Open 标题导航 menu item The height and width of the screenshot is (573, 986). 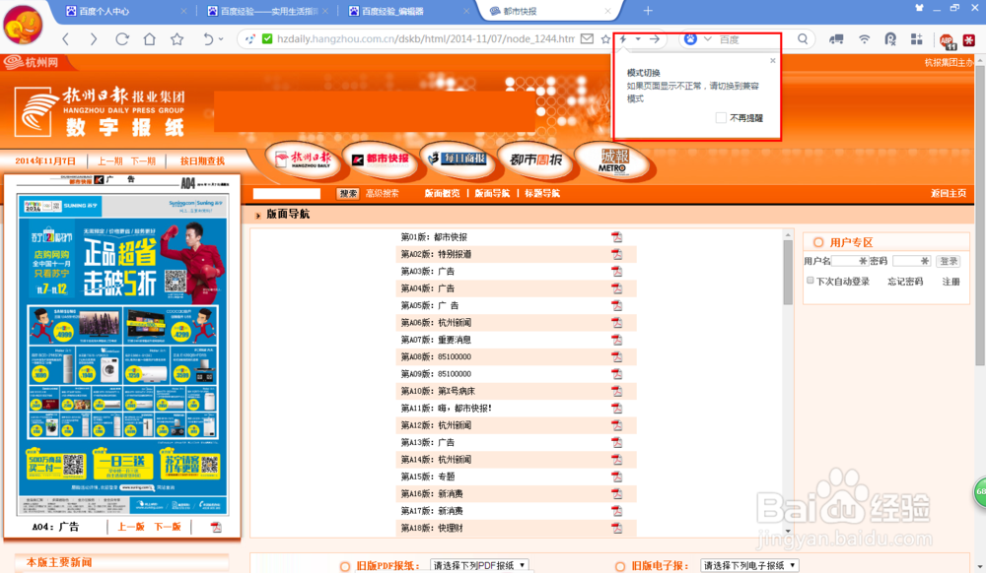pos(542,193)
